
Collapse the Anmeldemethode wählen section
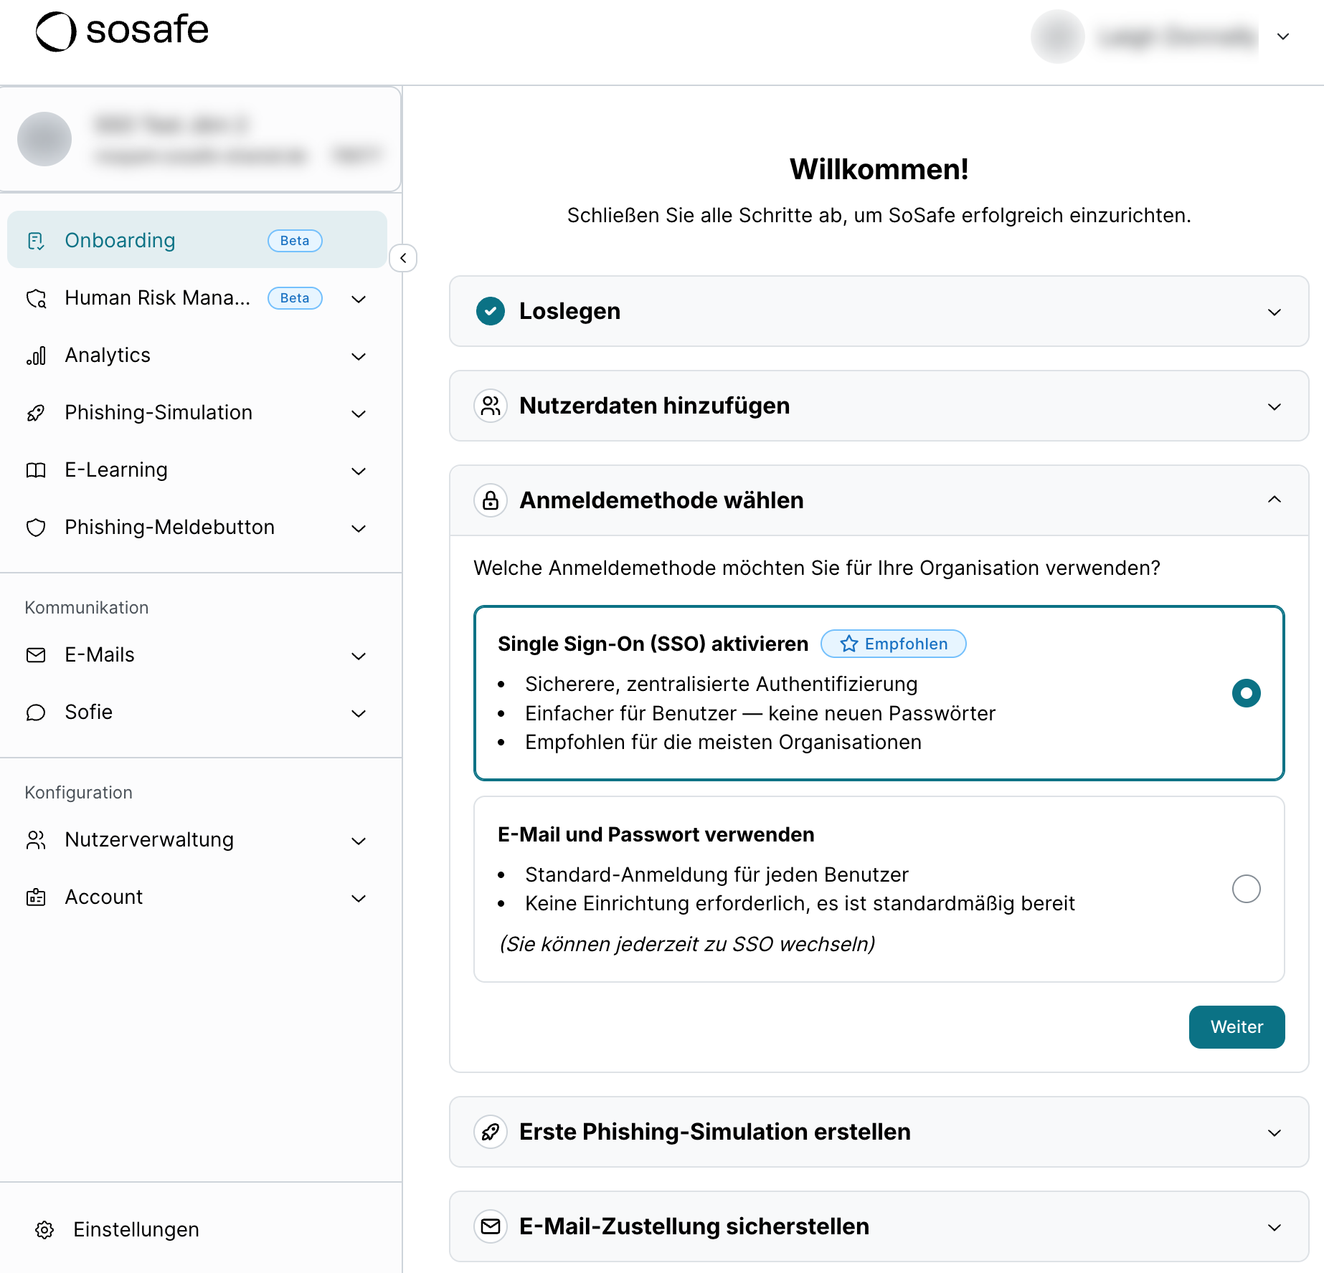pyautogui.click(x=1274, y=500)
